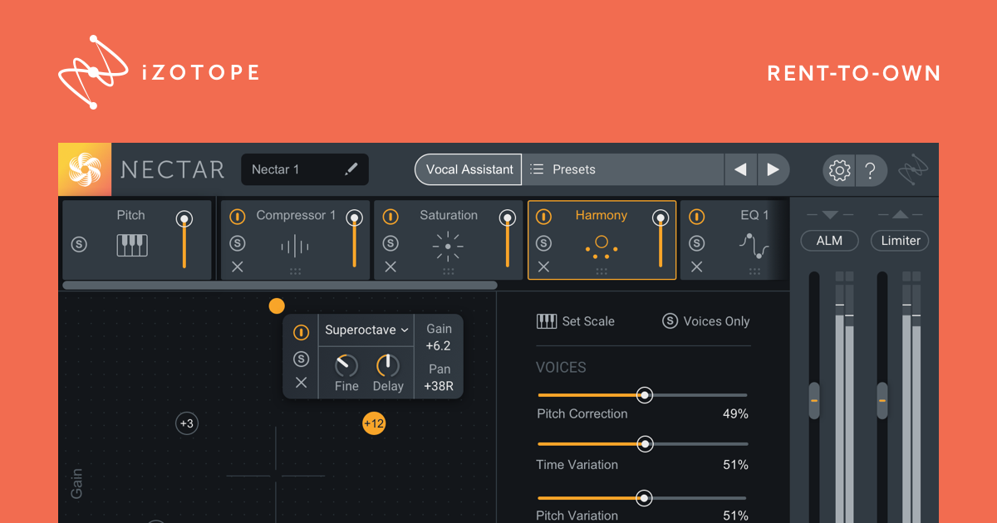Click the Set Scale keyboard icon
This screenshot has height=523, width=997.
pyautogui.click(x=547, y=321)
